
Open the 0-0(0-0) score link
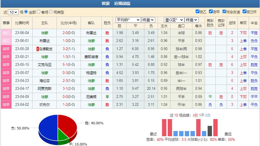coord(69,97)
